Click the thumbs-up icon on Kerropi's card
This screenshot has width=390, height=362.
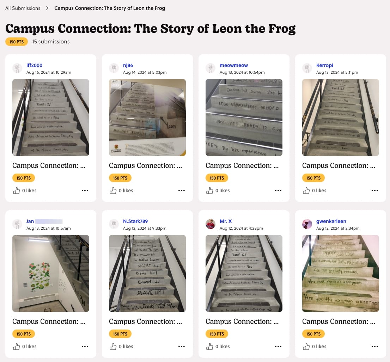click(306, 190)
